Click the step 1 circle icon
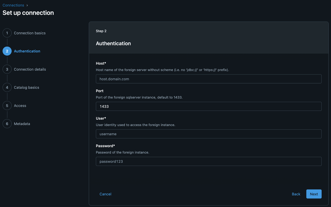Image resolution: width=331 pixels, height=207 pixels. [7, 33]
